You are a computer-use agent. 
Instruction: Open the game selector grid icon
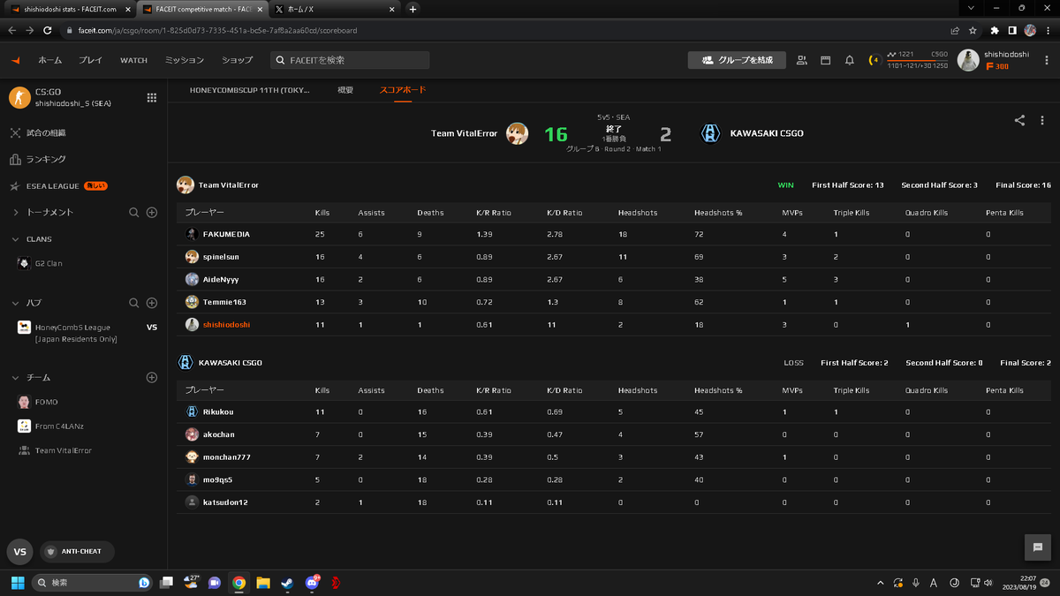[x=152, y=97]
